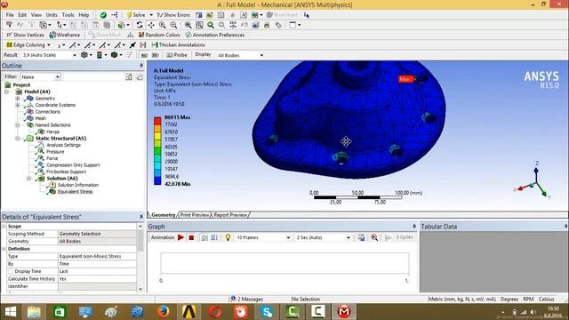
Task: Select Equivalent Stress result in the tree
Action: click(x=75, y=192)
